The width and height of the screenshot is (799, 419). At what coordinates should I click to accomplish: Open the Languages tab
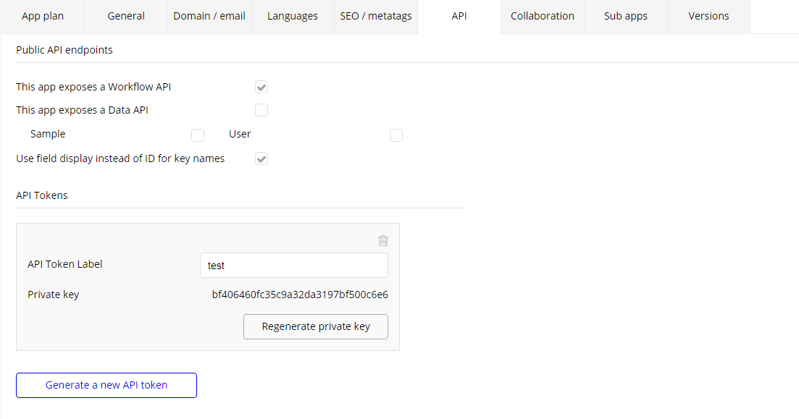click(x=293, y=16)
